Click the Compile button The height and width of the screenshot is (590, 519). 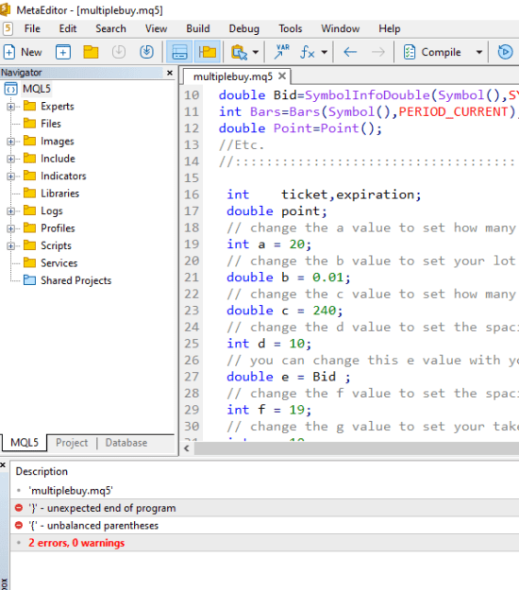pos(432,52)
